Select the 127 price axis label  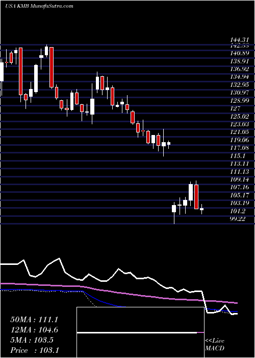click(236, 108)
